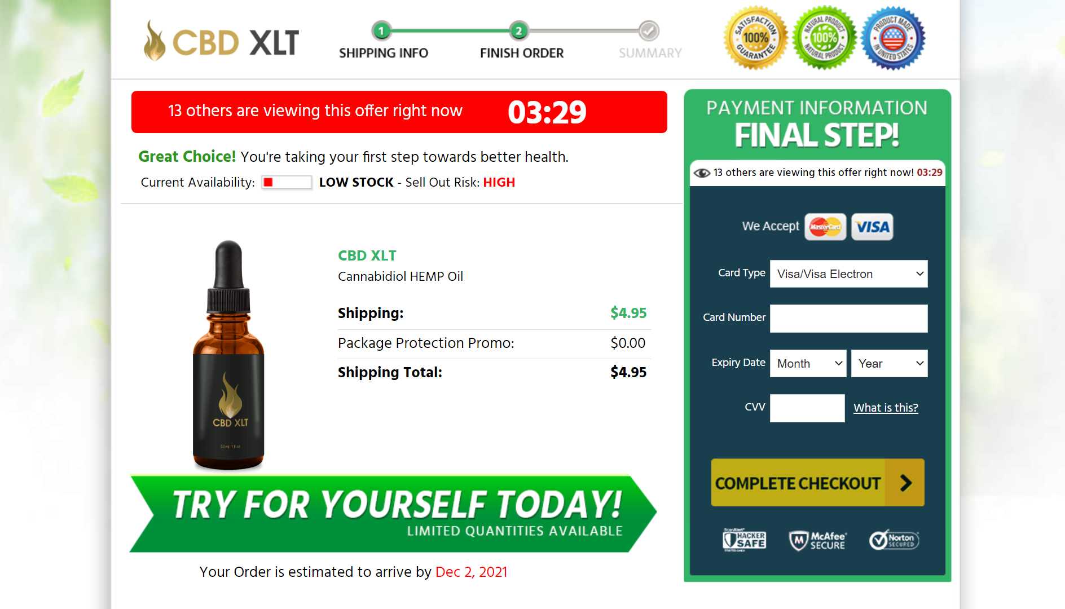Click the Product Made in United States badge
Screen dimensions: 1065x609
pyautogui.click(x=893, y=38)
